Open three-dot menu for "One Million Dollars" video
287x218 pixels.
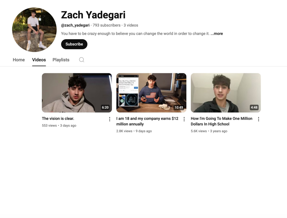[x=258, y=119]
